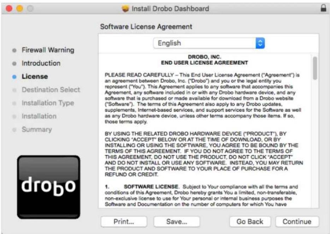This screenshot has width=330, height=234.
Task: Click the END USER LICENSE AGREEMENT title
Action: click(x=204, y=63)
